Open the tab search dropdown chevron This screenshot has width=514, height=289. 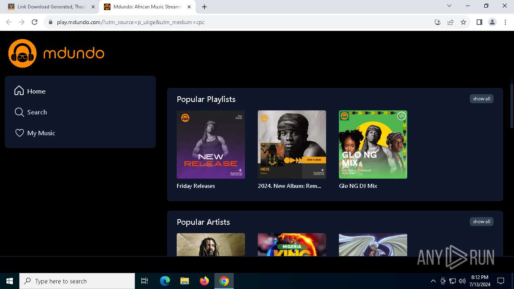click(449, 6)
